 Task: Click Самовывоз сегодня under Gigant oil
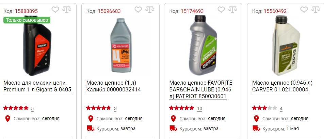(x=51, y=119)
